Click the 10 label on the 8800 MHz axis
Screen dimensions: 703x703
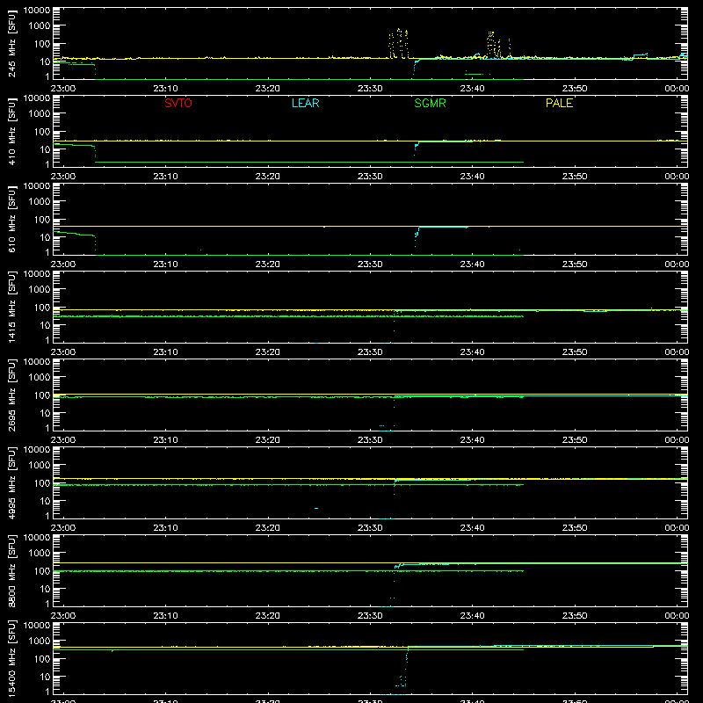coord(45,589)
